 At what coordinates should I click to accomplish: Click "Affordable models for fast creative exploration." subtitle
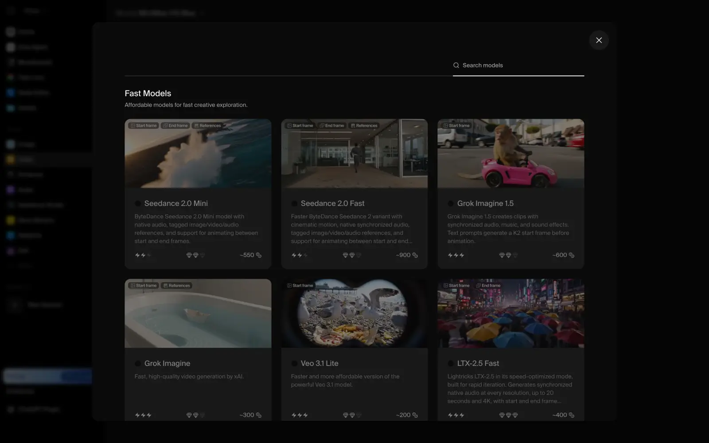pos(186,105)
